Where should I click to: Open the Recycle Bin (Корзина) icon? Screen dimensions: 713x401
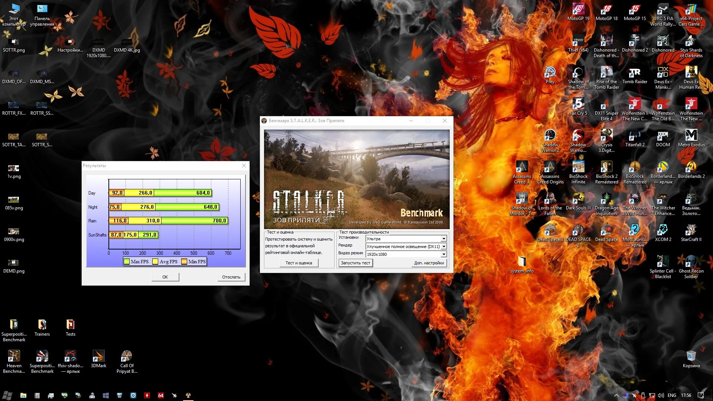[x=691, y=359]
